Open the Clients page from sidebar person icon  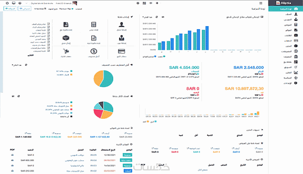(x=296, y=14)
